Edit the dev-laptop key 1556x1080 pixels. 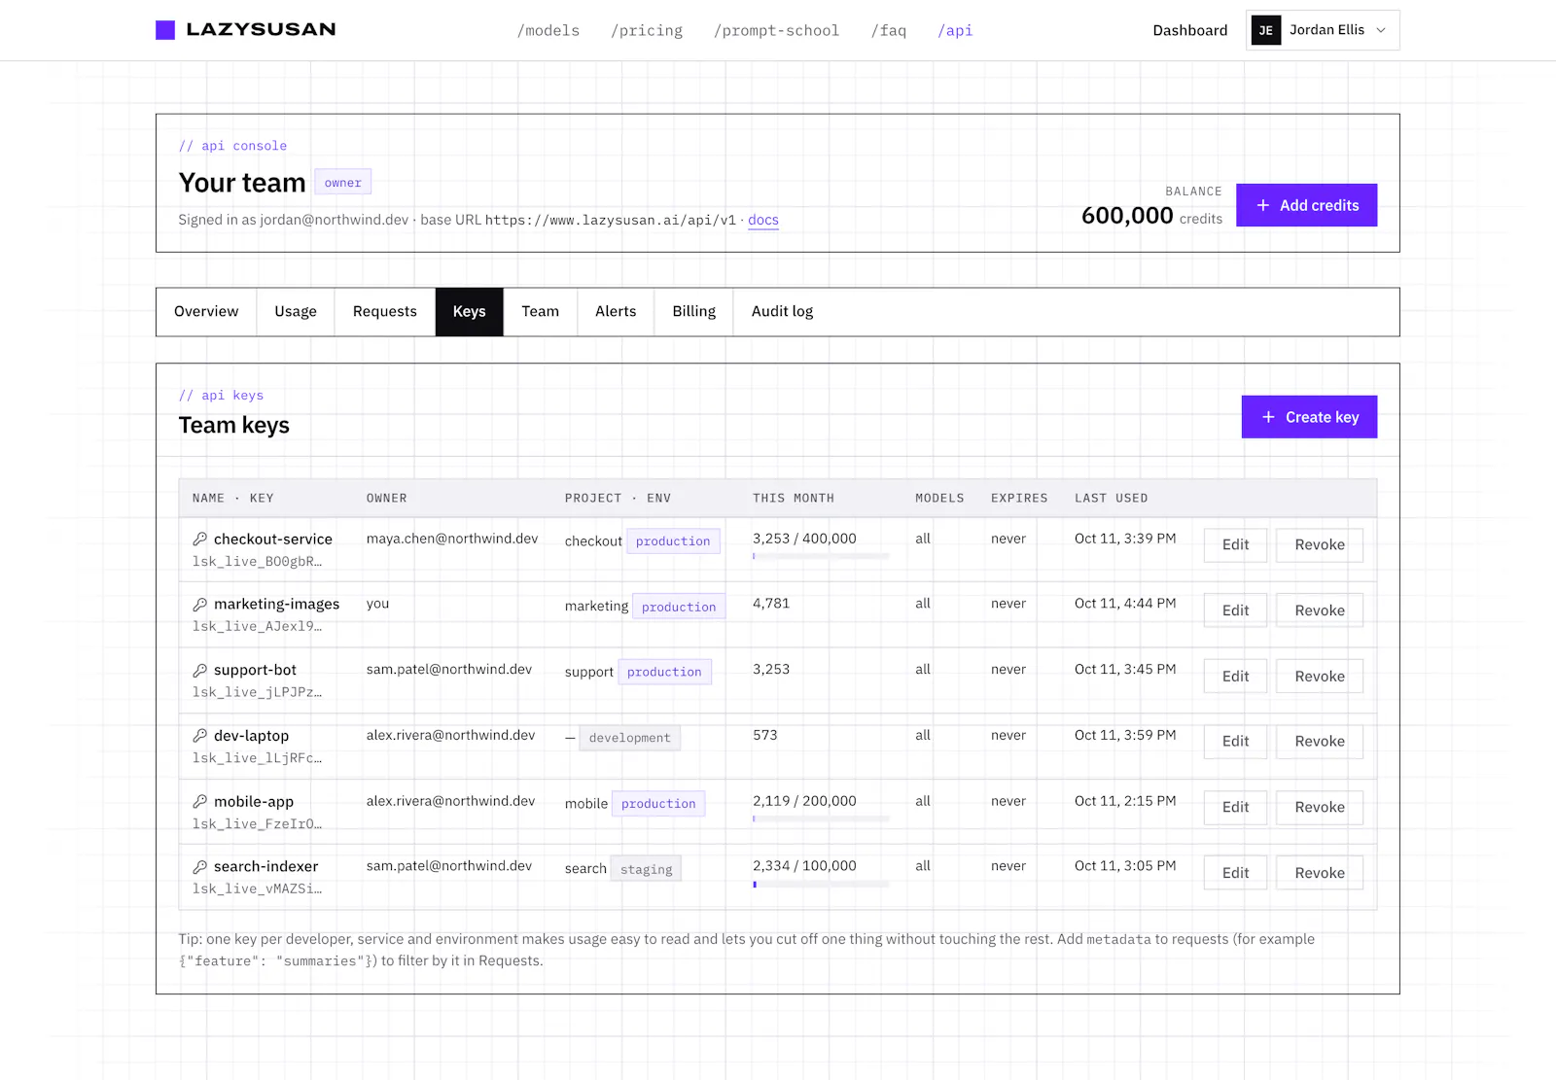tap(1235, 741)
